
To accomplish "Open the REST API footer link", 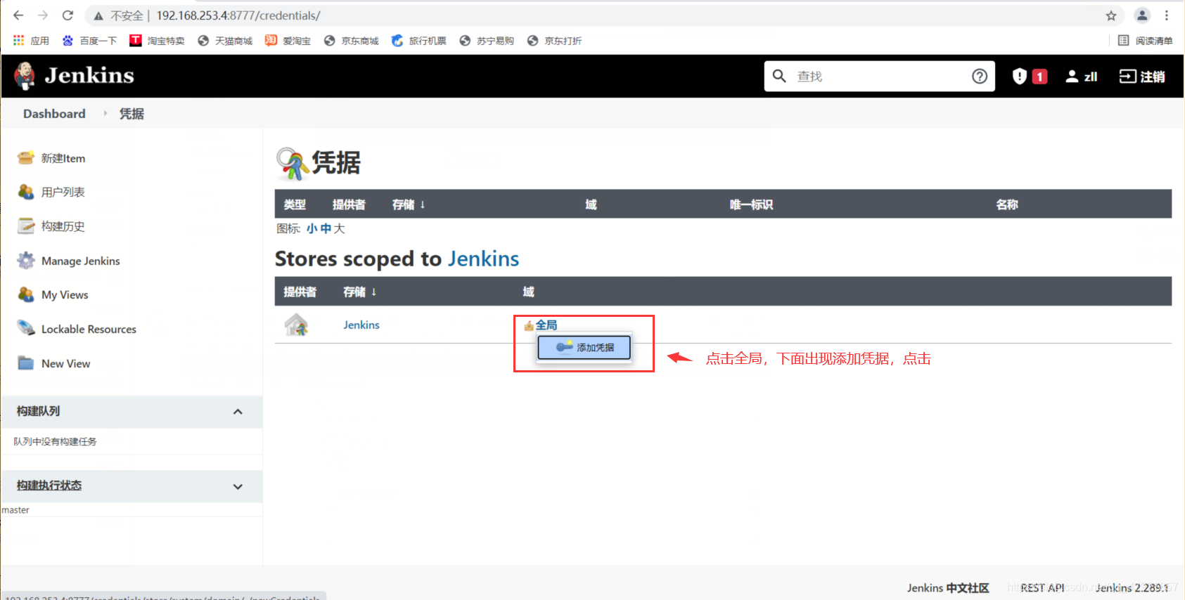I will point(1042,588).
